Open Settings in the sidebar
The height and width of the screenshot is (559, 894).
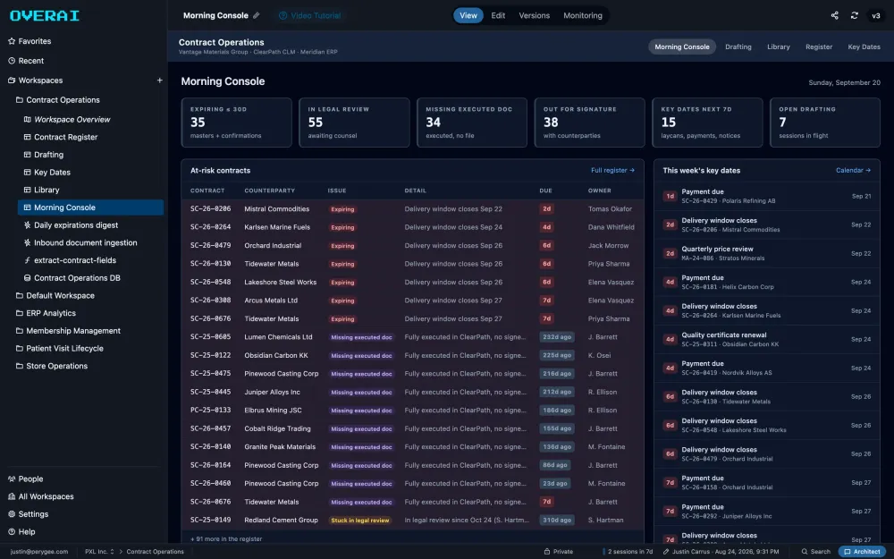tap(28, 514)
